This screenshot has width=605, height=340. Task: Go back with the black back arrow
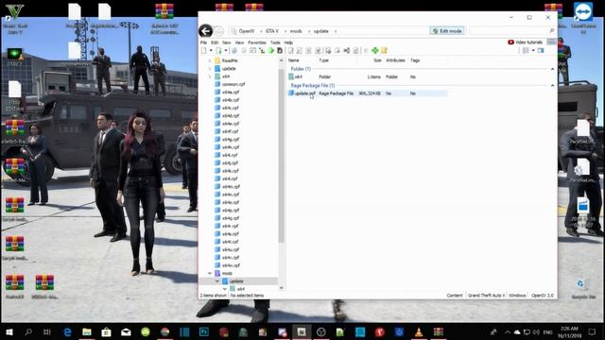tap(206, 31)
